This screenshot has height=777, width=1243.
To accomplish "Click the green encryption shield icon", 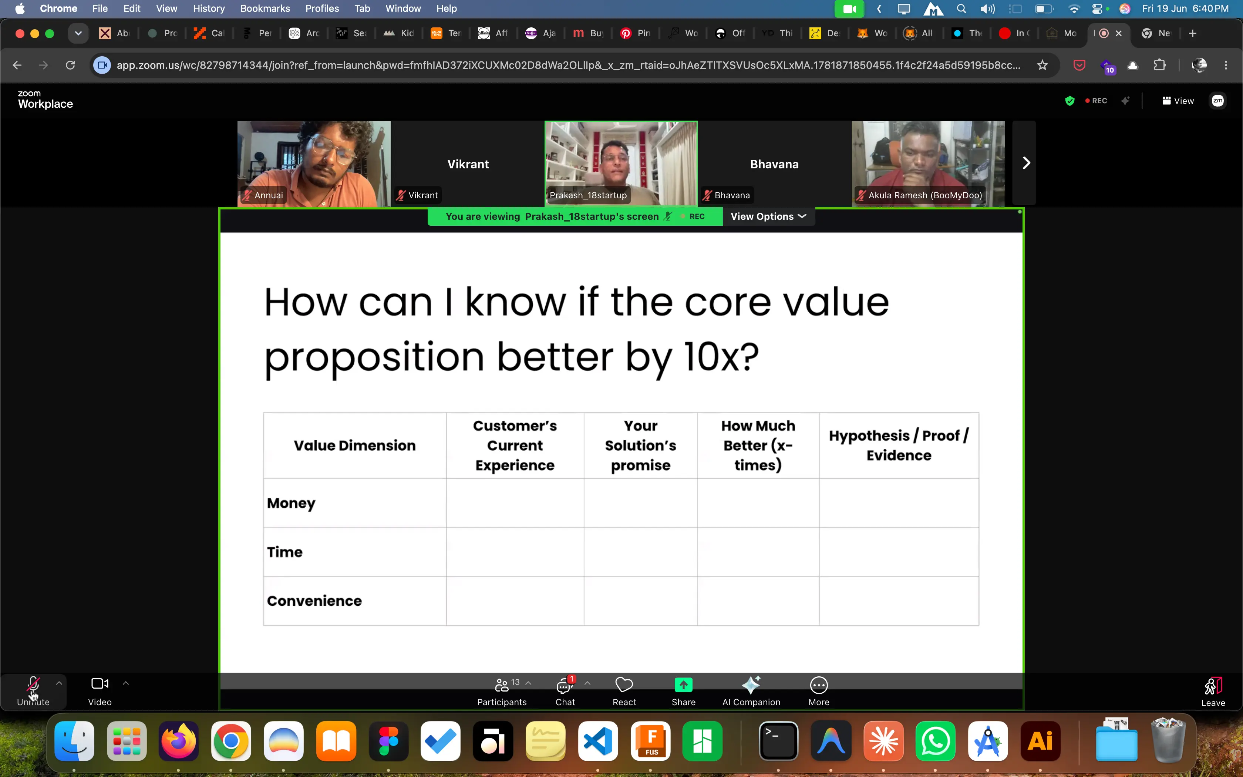I will point(1070,101).
